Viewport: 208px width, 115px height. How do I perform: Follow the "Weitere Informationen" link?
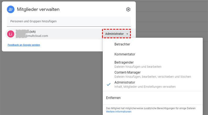pos(119,112)
